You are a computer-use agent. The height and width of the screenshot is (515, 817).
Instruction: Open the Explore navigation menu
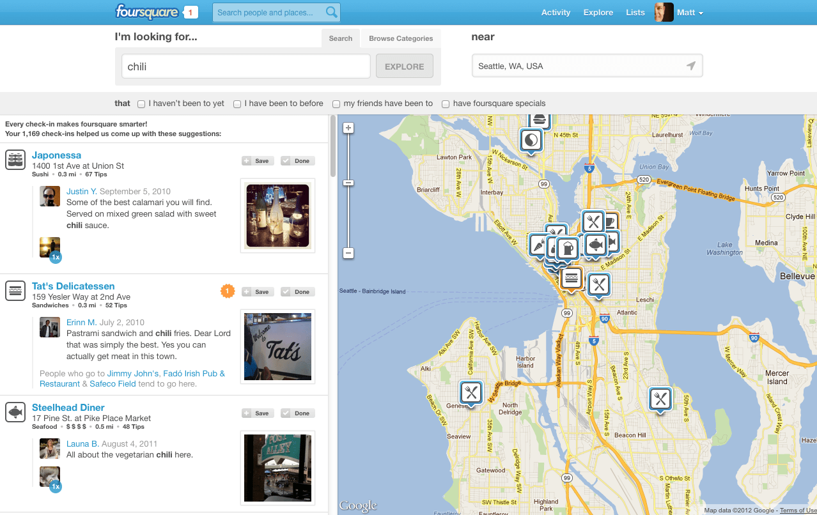coord(597,12)
